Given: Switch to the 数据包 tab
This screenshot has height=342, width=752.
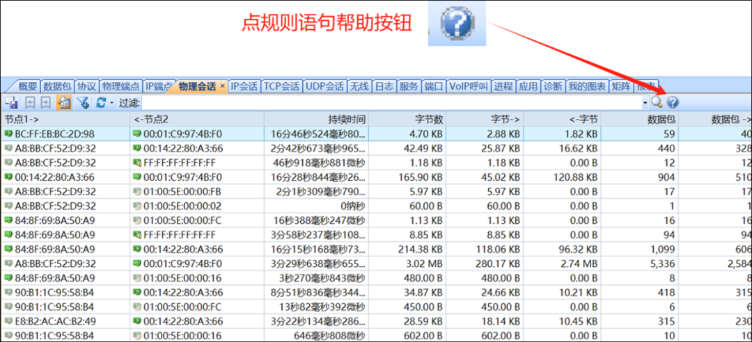Looking at the screenshot, I should click(57, 87).
